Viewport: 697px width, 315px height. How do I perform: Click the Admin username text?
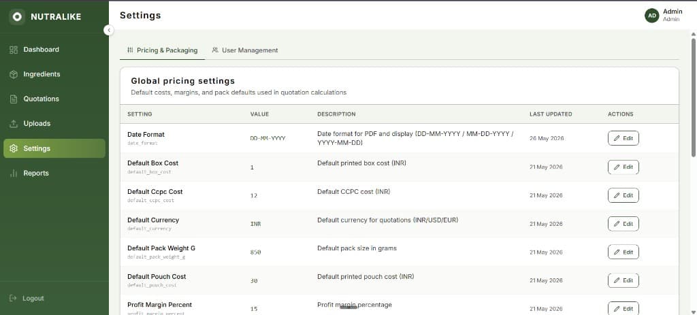click(672, 12)
